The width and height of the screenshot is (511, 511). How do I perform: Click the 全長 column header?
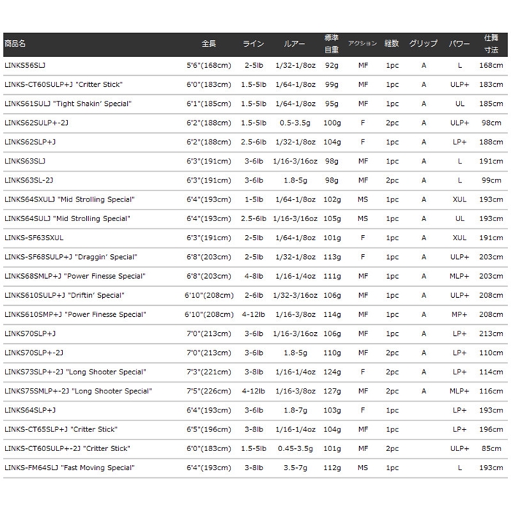pos(209,44)
